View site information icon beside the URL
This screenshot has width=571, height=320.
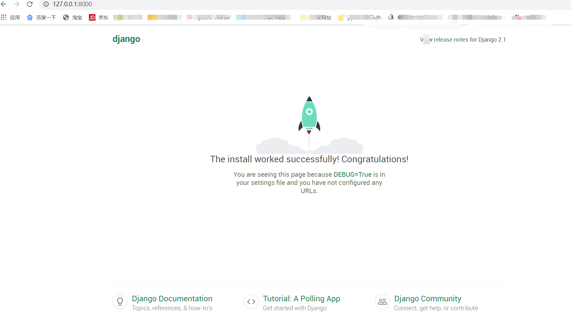pyautogui.click(x=46, y=4)
